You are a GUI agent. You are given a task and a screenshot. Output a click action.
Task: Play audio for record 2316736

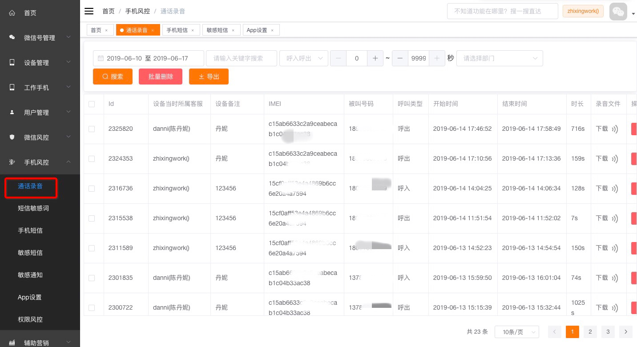[x=615, y=189]
